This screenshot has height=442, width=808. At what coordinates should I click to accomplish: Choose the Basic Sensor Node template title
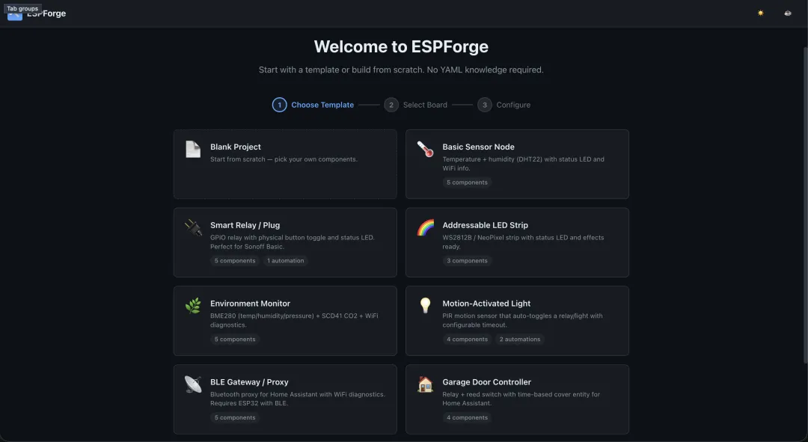tap(478, 147)
